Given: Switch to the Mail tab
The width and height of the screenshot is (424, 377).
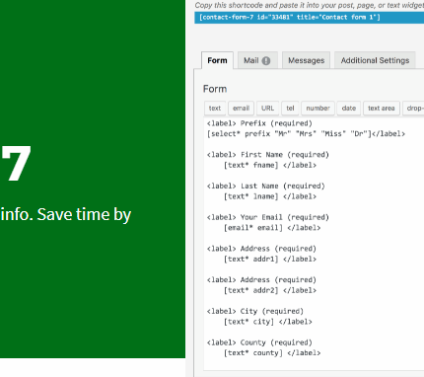Looking at the screenshot, I should 257,60.
